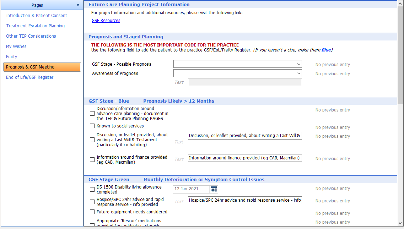Tick 'DS 1500 Disability living allowance completed'
404x229 pixels.
(92, 189)
